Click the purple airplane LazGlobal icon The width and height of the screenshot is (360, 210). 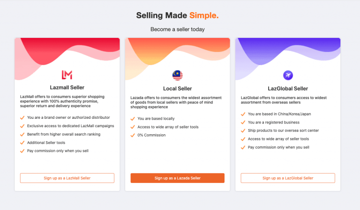coord(288,75)
